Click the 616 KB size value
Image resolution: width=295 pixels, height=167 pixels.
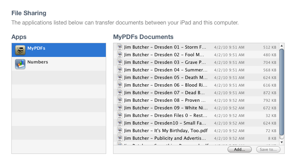tap(270, 85)
